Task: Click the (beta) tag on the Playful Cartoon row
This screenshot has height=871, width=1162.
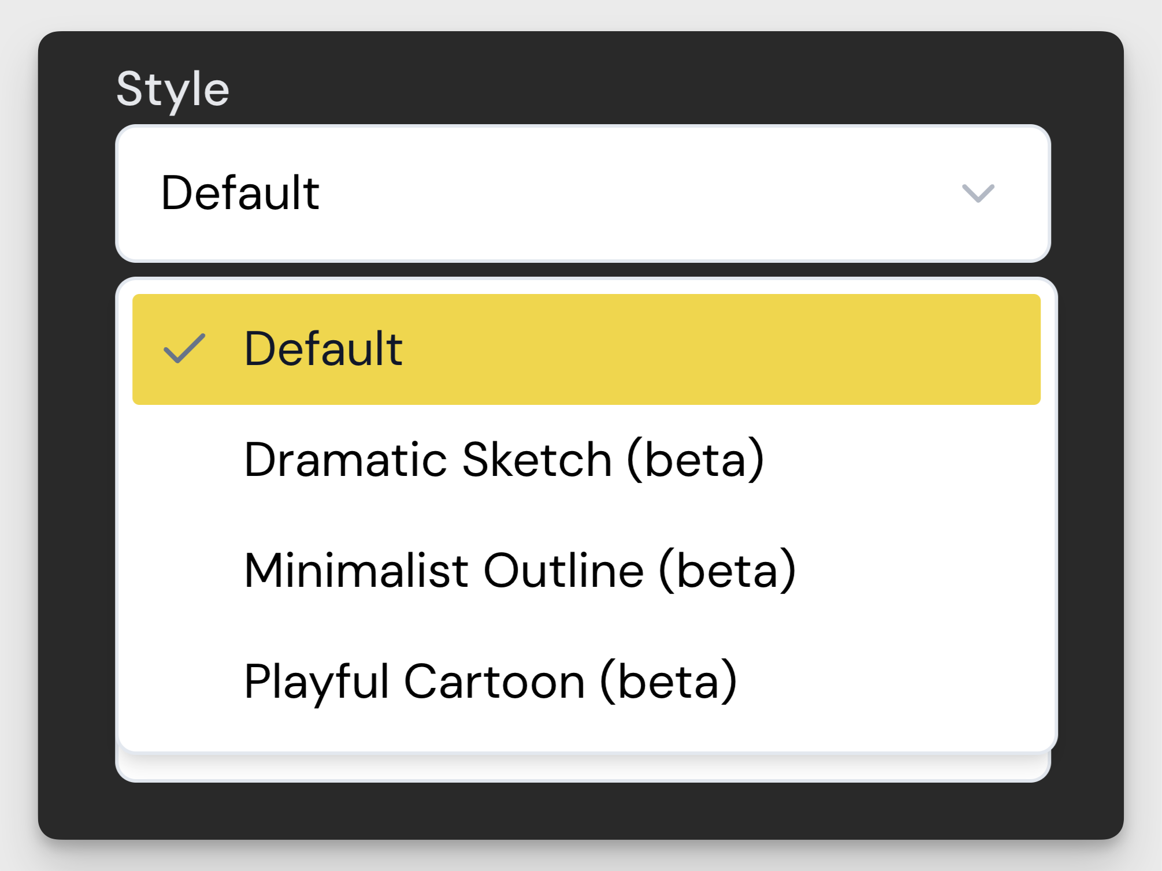Action: click(669, 682)
